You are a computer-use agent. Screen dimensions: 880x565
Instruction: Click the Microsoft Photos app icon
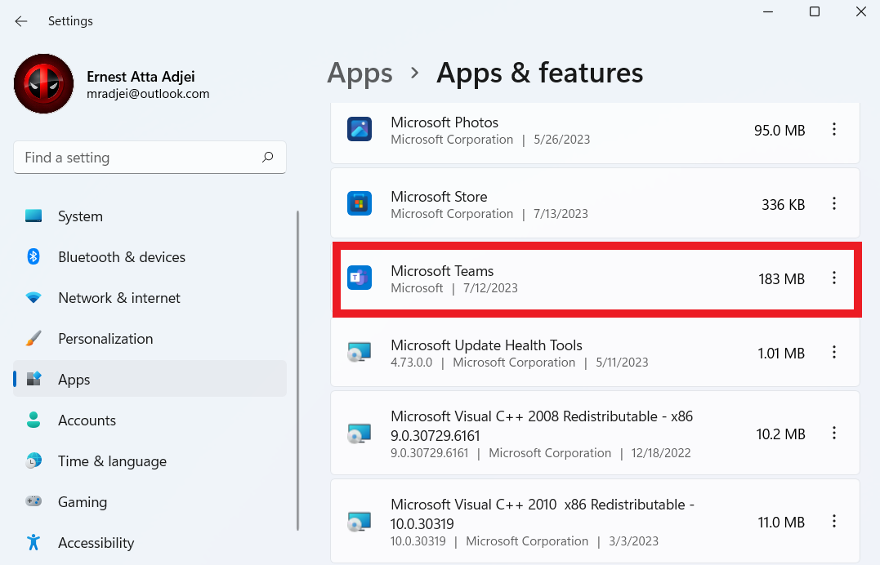(360, 130)
